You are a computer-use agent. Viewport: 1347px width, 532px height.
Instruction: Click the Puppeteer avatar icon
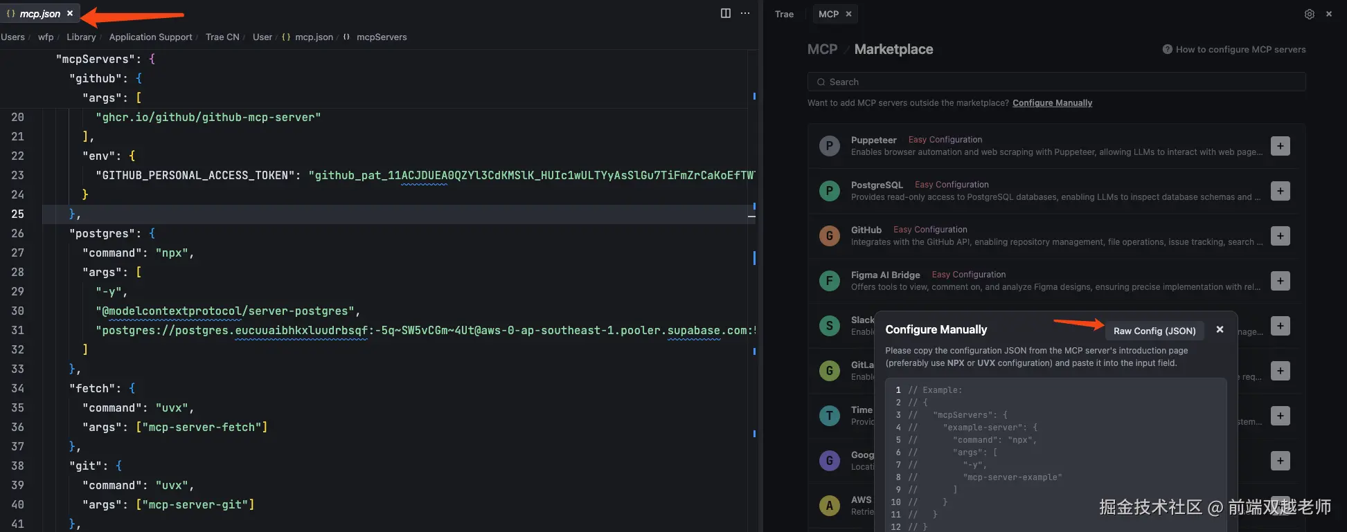click(x=829, y=146)
